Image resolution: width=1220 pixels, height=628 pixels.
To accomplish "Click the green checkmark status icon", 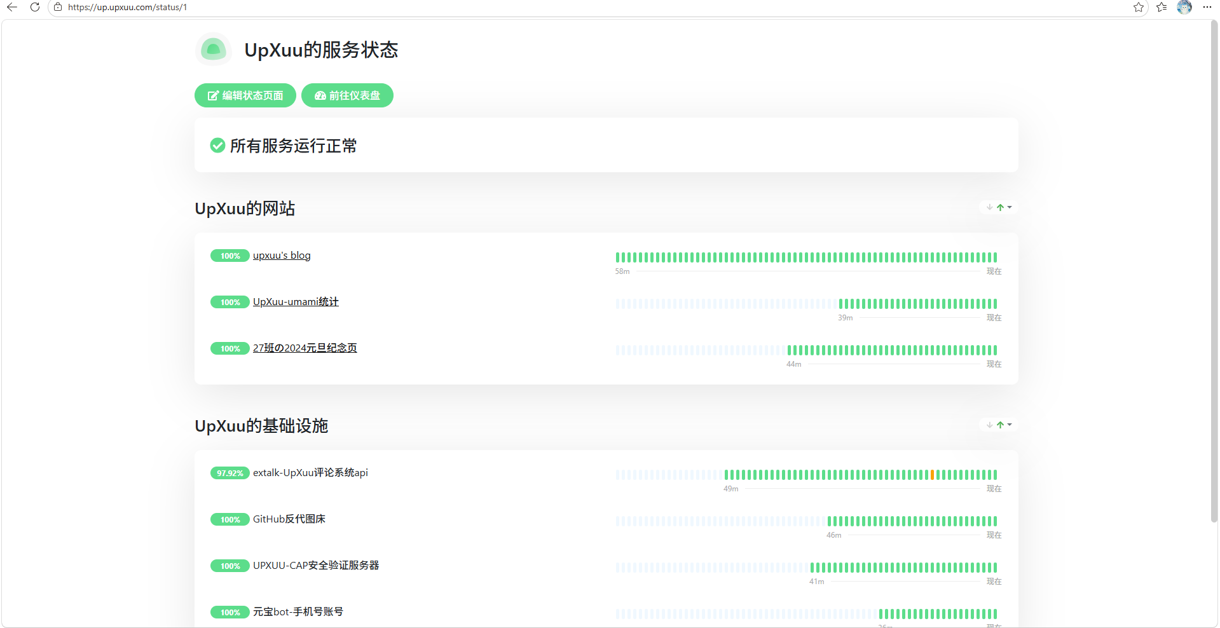I will (217, 146).
